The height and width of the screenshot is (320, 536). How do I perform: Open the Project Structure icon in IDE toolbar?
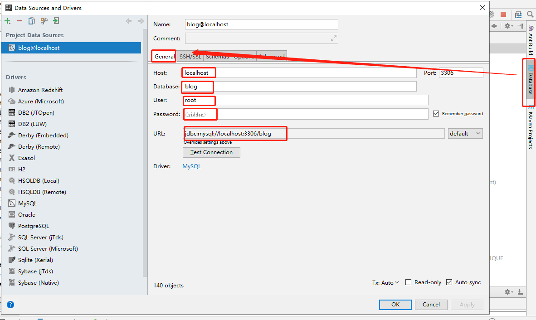tap(518, 15)
